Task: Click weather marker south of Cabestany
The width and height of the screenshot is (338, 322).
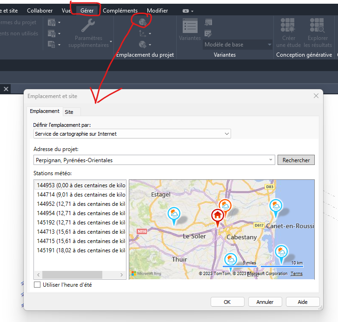Action: [231, 260]
